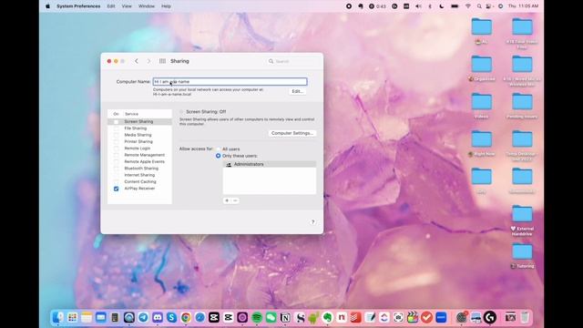
Task: Select Content Caching service row
Action: tap(139, 182)
